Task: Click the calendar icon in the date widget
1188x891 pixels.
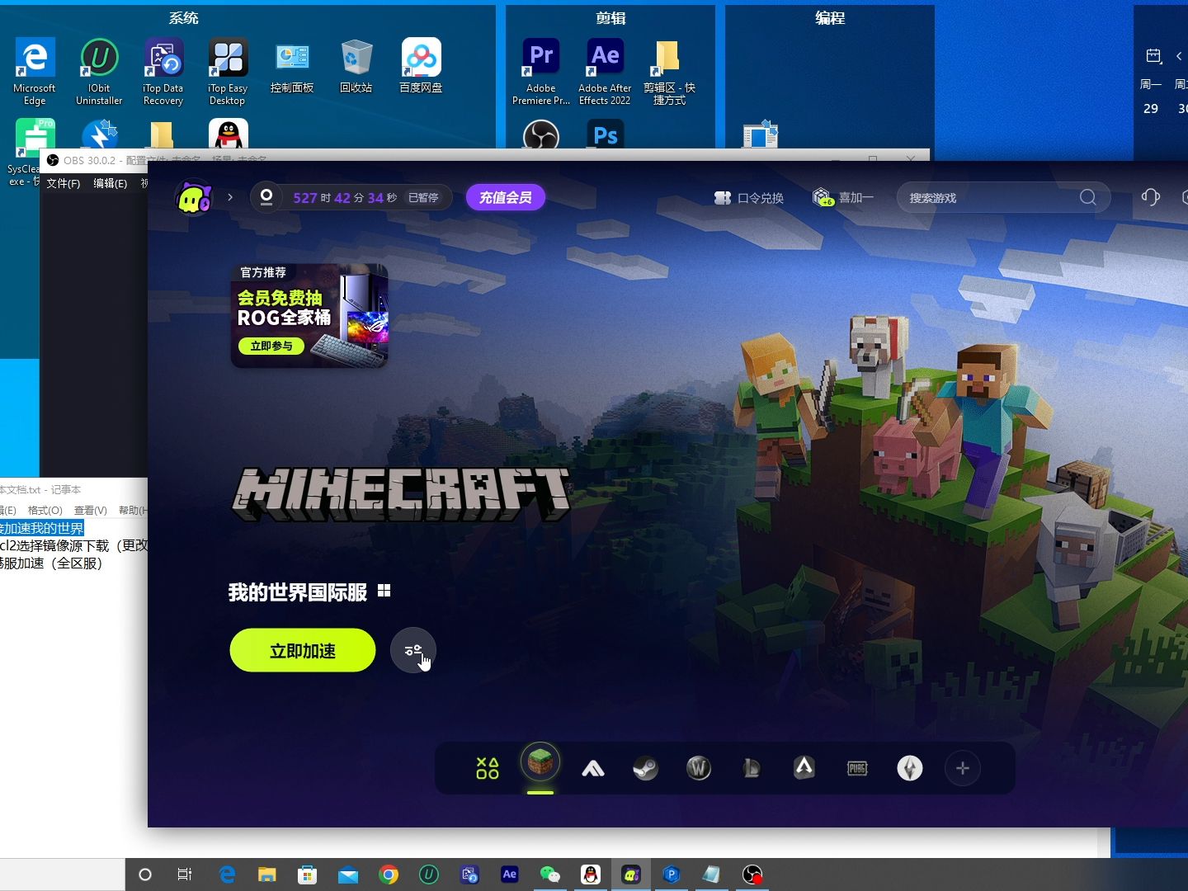Action: click(x=1153, y=56)
